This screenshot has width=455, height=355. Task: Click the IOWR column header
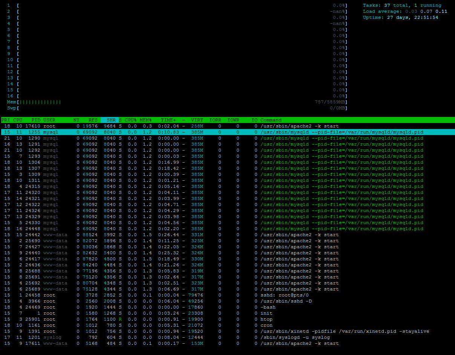pos(233,120)
